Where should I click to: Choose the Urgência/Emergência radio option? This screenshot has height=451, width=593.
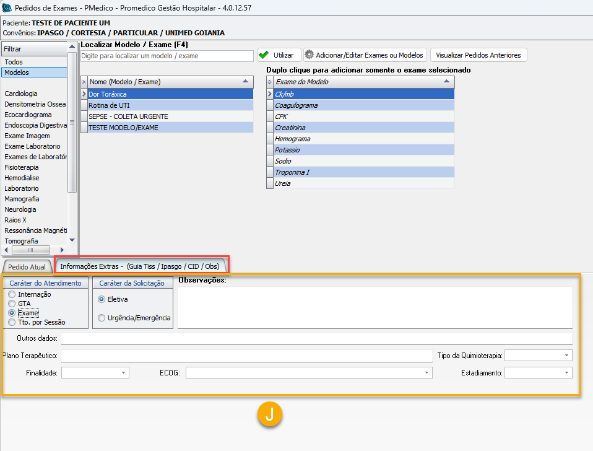click(102, 318)
